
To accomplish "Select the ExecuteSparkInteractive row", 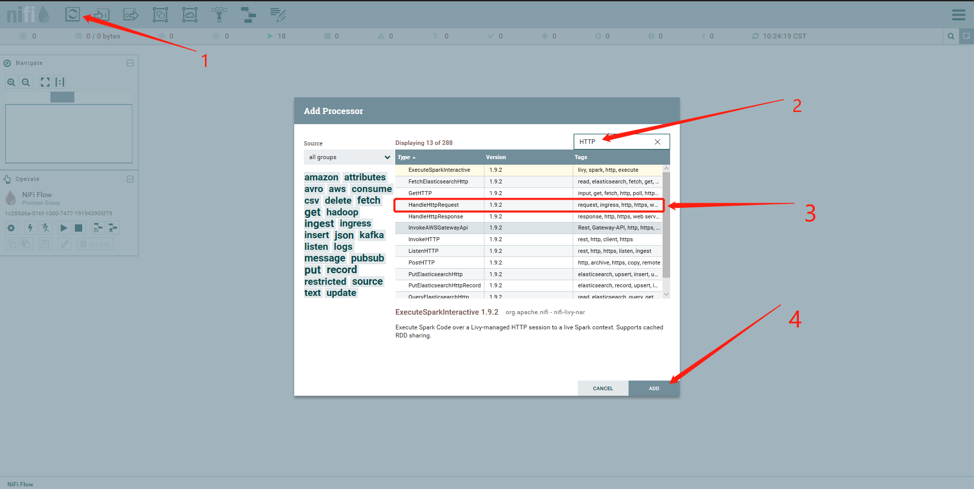I will [529, 170].
